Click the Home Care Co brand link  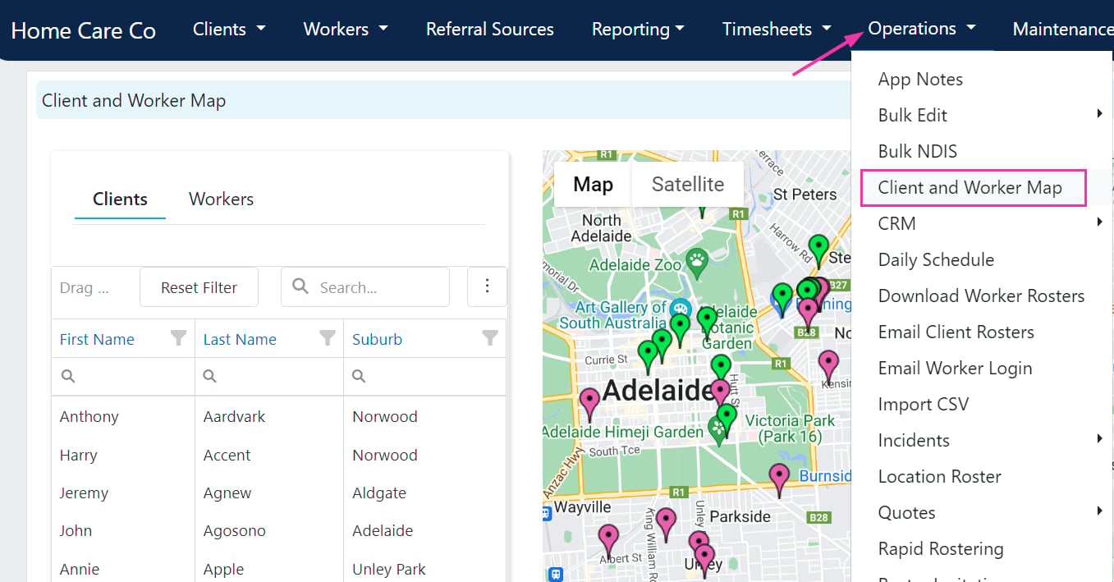click(x=84, y=30)
